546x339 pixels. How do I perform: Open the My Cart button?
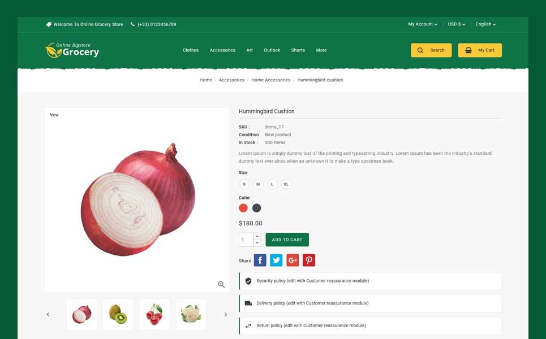point(480,50)
